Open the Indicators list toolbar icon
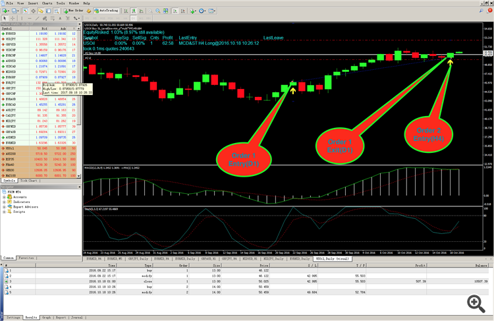Screen dimensions: 494x321 (192, 11)
